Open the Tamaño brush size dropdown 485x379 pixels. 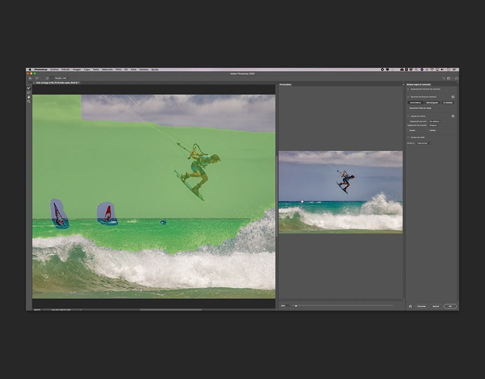tap(70, 78)
